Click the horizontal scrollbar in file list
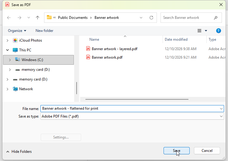Screen dimensions: 228x161 coord(137,99)
